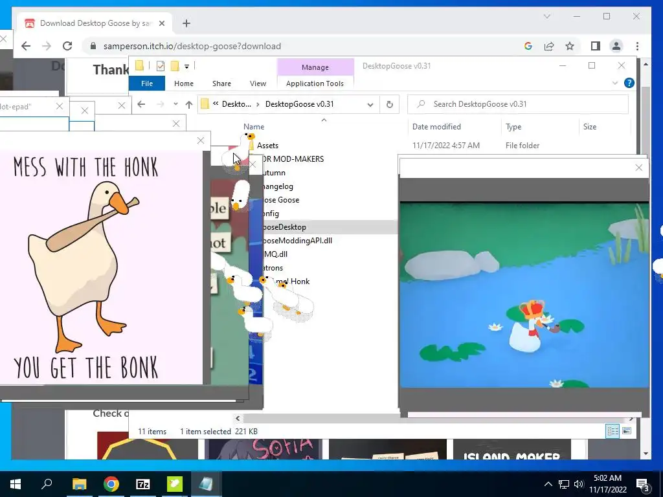Go back in Chrome browser history
Image resolution: width=663 pixels, height=497 pixels.
point(26,46)
